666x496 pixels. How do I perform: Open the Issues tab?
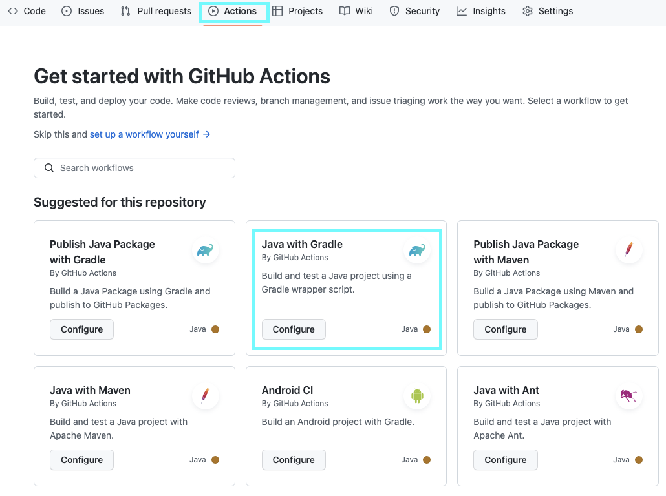click(83, 11)
